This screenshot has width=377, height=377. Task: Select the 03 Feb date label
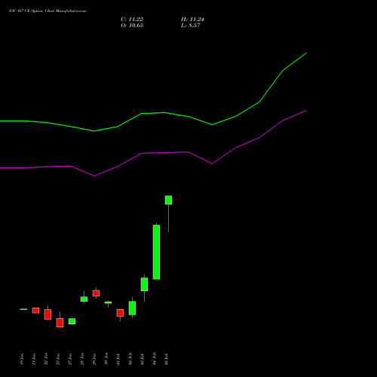[143, 359]
